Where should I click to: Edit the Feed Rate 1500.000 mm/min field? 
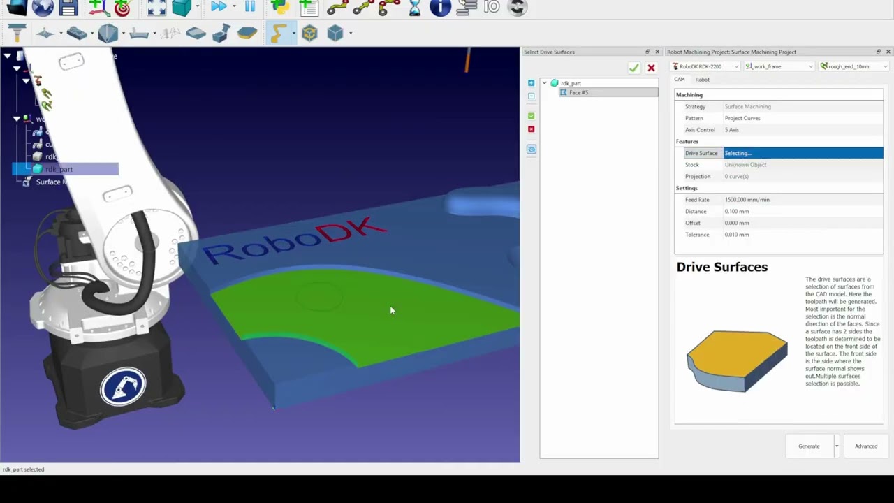[803, 200]
